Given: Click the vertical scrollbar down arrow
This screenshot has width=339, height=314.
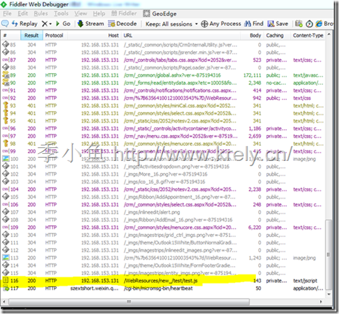Looking at the screenshot, I should [329, 294].
